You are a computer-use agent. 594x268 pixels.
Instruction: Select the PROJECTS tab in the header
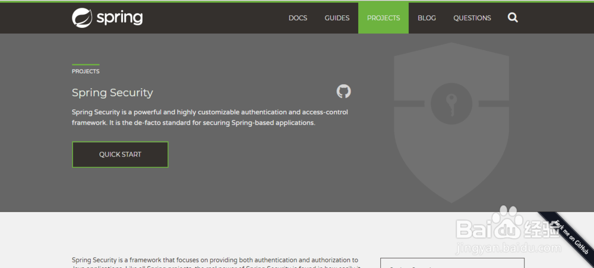tap(383, 18)
